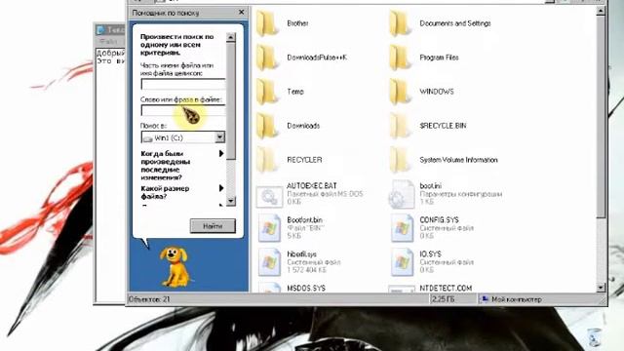Close the search assistant panel
The width and height of the screenshot is (624, 351).
point(241,13)
